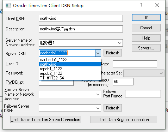The width and height of the screenshot is (168, 132).
Task: Expand the Server Name or Network Address dropdown
Action: pos(120,43)
